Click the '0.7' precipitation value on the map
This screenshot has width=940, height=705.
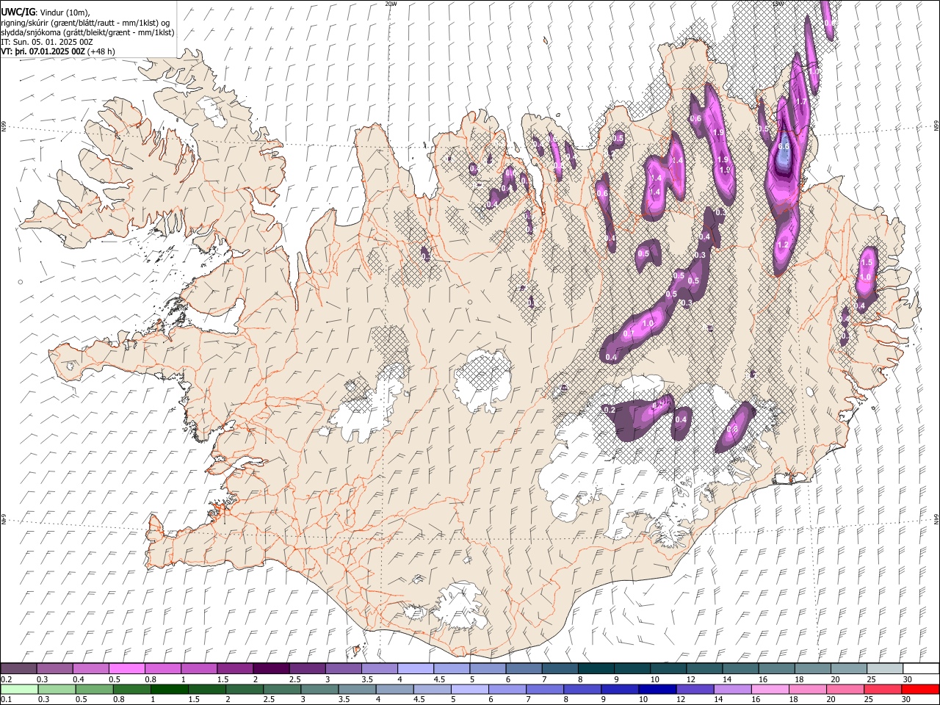click(629, 333)
